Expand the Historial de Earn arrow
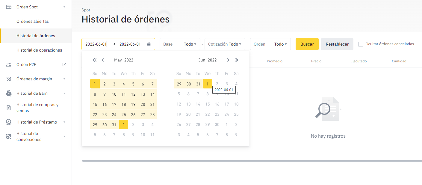Screen dimensions: 422x185 [x=64, y=93]
